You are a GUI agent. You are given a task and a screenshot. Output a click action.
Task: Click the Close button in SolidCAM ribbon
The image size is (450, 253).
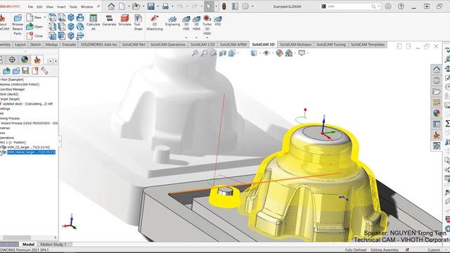[34, 36]
